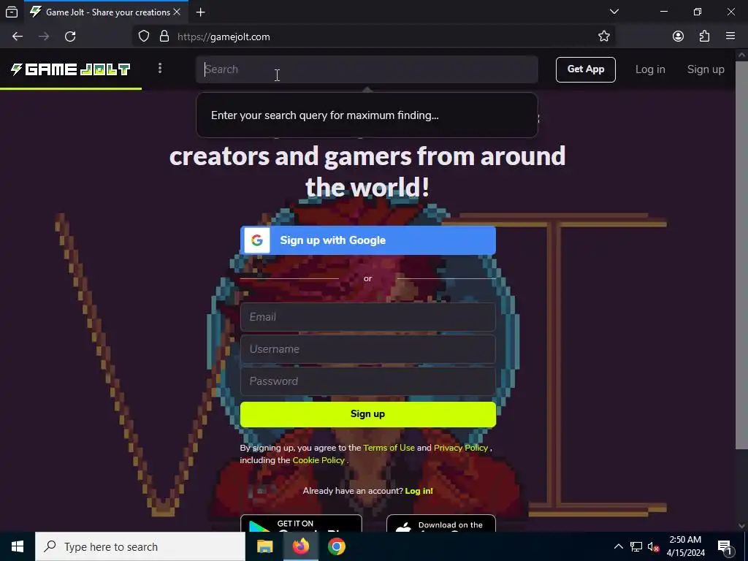Open File Explorer from the taskbar
The height and width of the screenshot is (561, 748).
click(264, 546)
